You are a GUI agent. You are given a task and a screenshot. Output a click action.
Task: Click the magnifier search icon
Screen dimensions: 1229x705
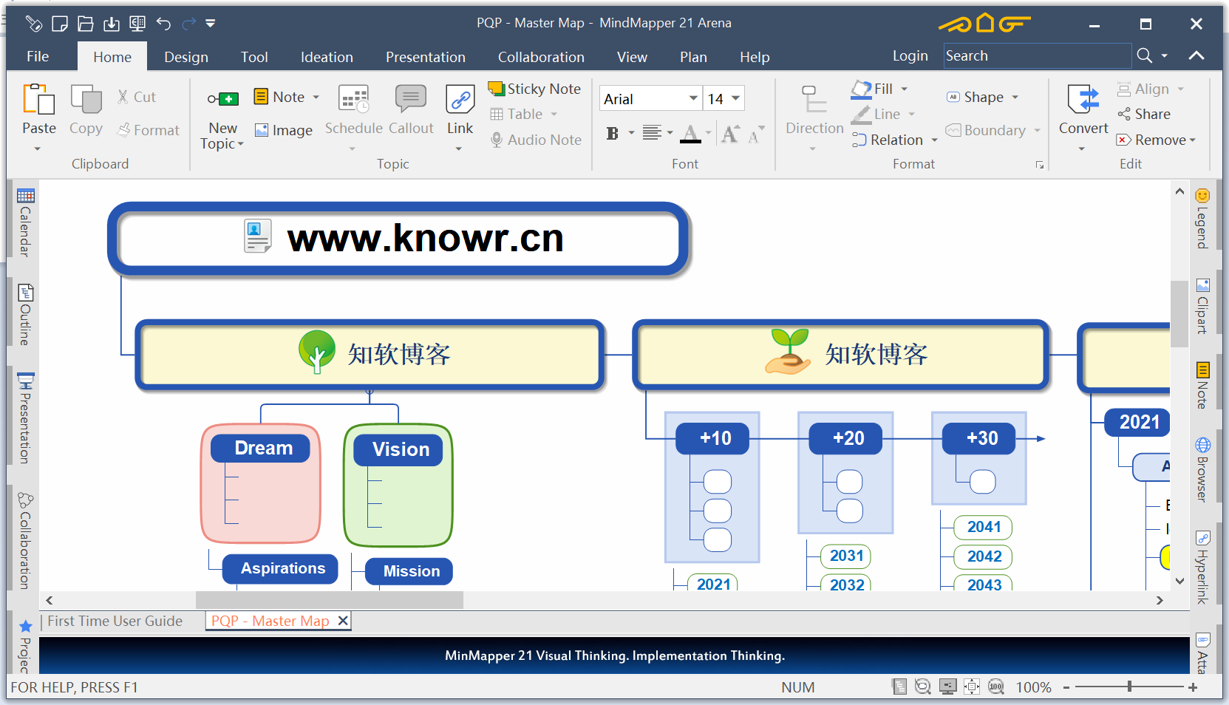coord(1145,56)
